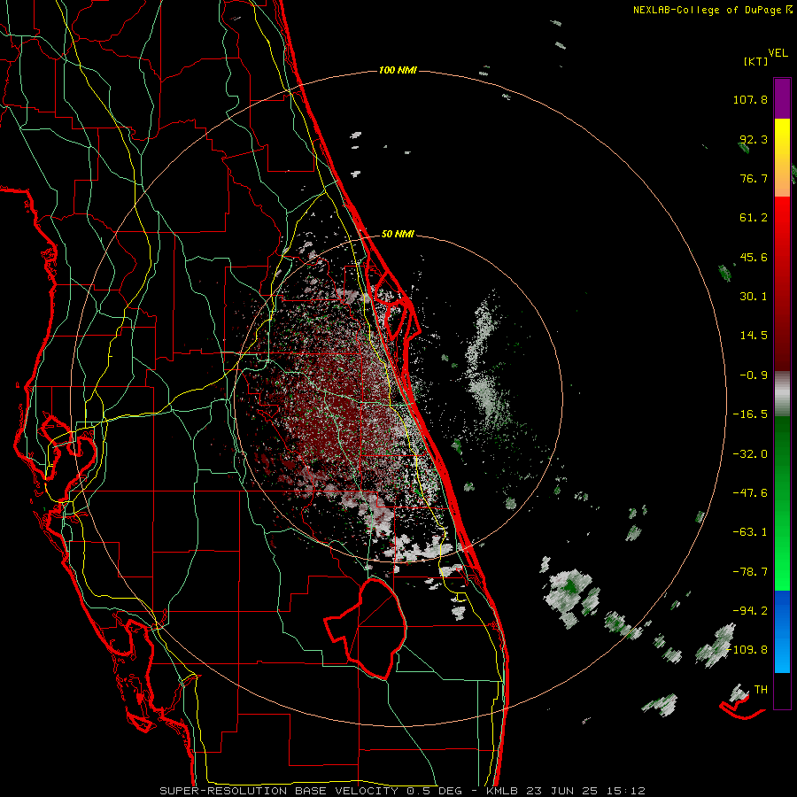Select the -63.1 velocity scale value

click(x=750, y=532)
